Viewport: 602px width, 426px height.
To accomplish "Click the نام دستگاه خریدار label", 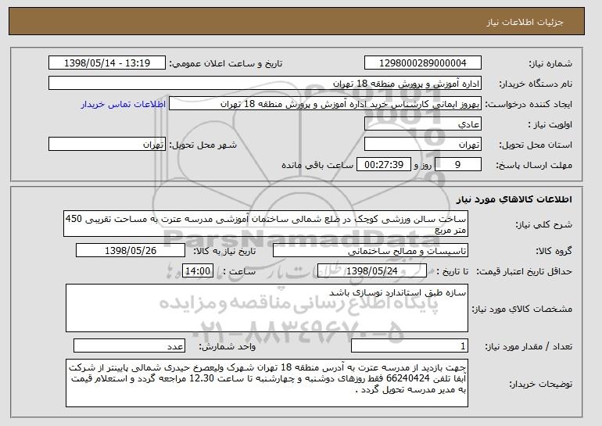I will pos(536,84).
